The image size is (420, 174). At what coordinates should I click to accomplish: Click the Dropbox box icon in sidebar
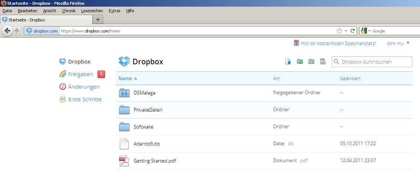click(62, 62)
